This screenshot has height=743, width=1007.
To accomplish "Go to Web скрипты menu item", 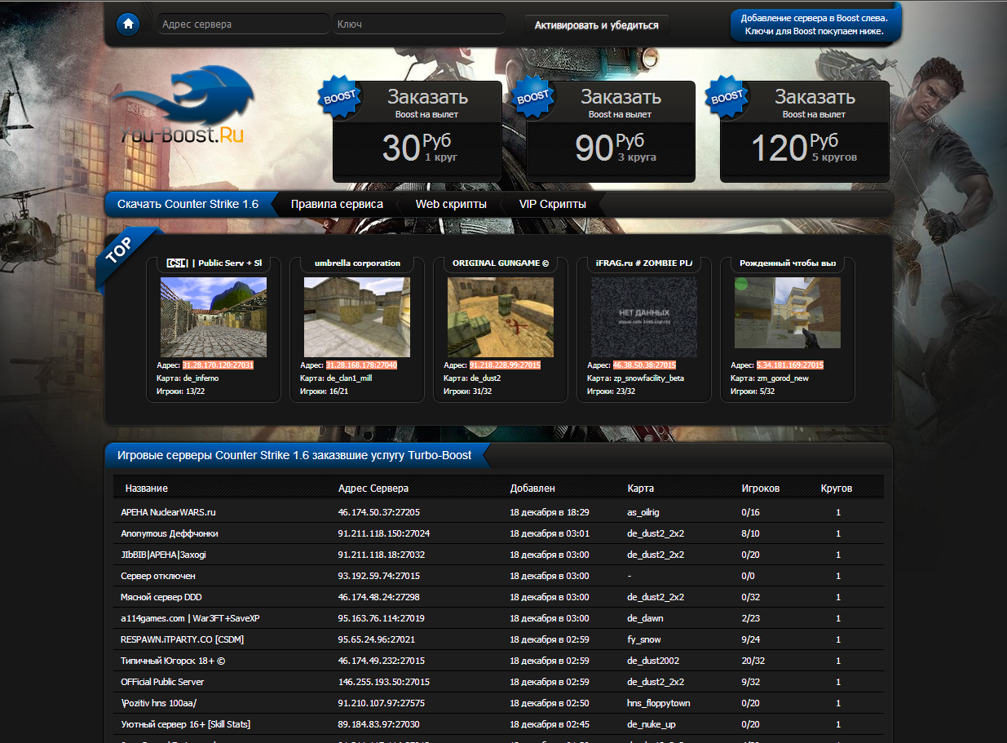I will click(x=451, y=204).
